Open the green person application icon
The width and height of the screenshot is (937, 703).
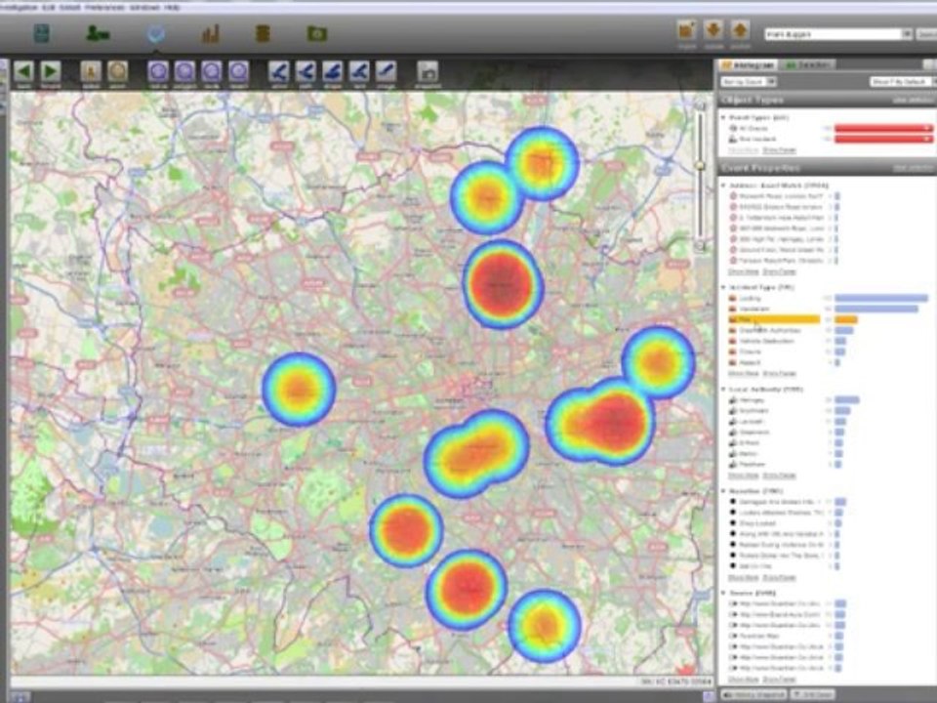(x=98, y=34)
